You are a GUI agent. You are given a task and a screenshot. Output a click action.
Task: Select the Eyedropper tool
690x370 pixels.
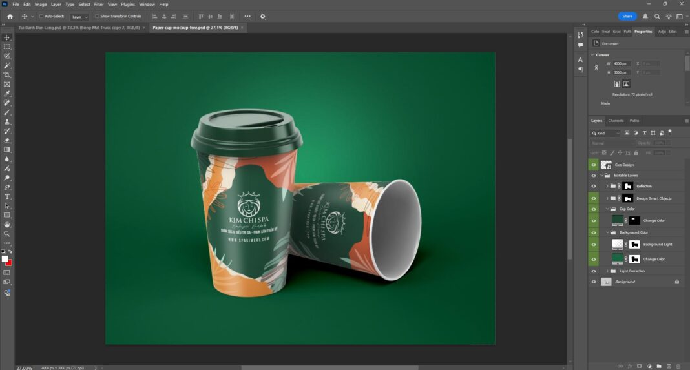[x=6, y=94]
